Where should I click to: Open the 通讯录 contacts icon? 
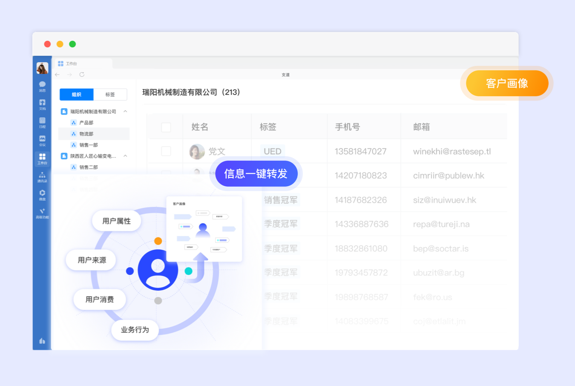point(42,177)
